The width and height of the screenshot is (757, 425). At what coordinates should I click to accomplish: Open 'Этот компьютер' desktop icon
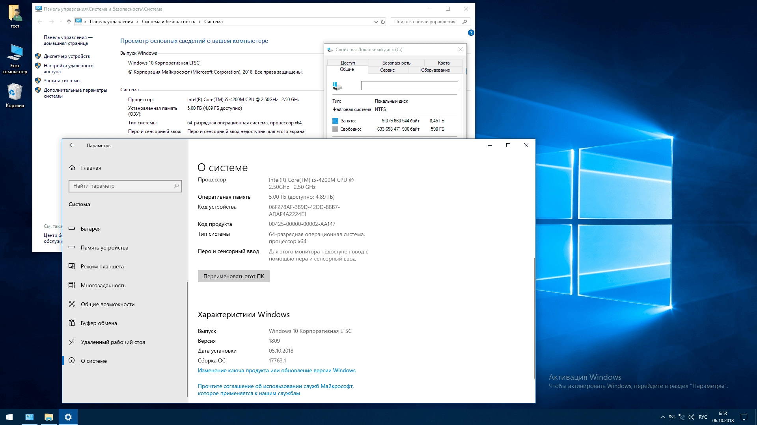[15, 59]
